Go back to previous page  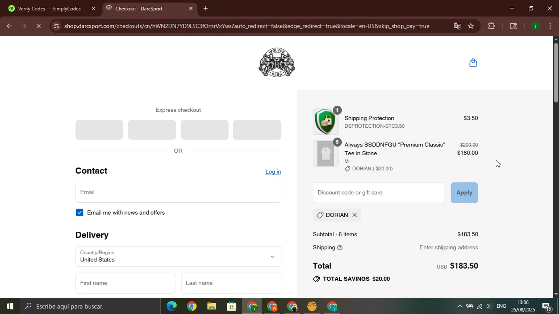coord(9,26)
